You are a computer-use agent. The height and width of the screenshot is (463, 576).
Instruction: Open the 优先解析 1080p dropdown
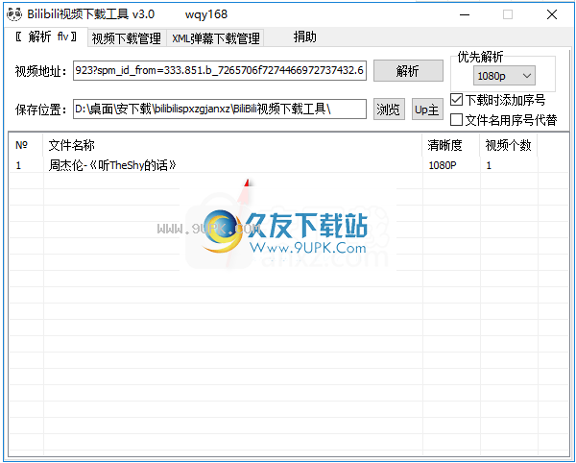(504, 76)
